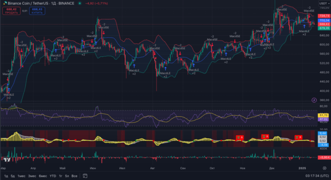The image size is (331, 180).
Task: Click the TradingView logo watermark icon
Action: [7, 160]
